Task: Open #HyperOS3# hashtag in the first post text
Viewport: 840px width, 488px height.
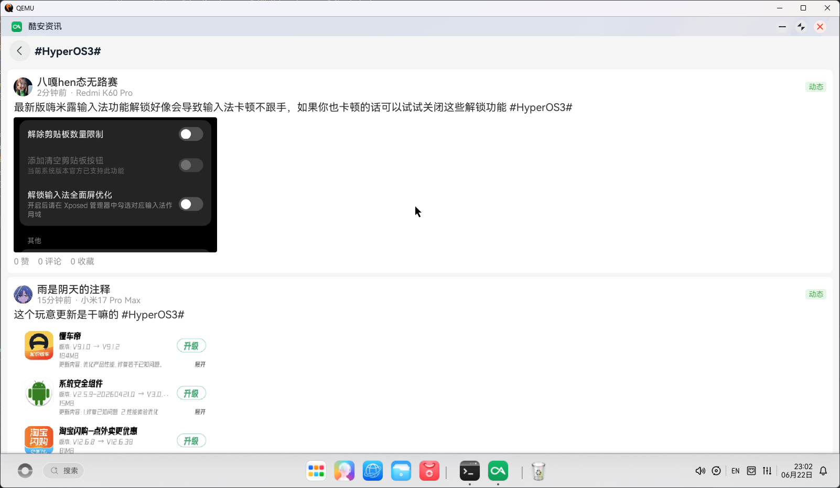Action: click(541, 107)
